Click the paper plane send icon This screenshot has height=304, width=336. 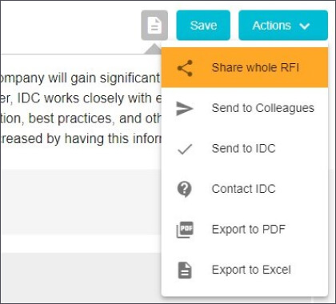coord(185,109)
